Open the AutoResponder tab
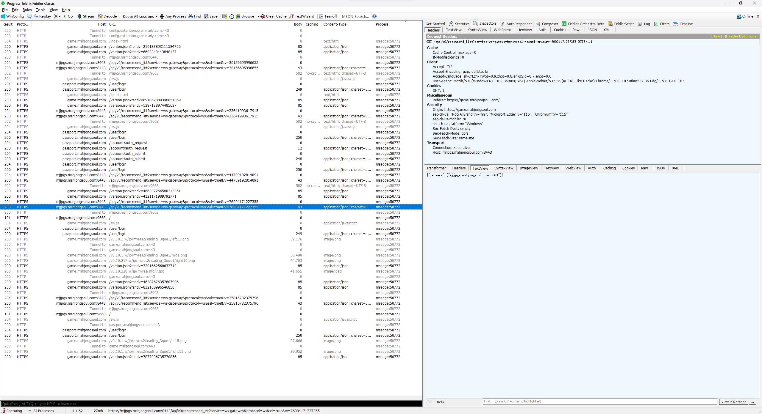This screenshot has height=414, width=762. [516, 24]
